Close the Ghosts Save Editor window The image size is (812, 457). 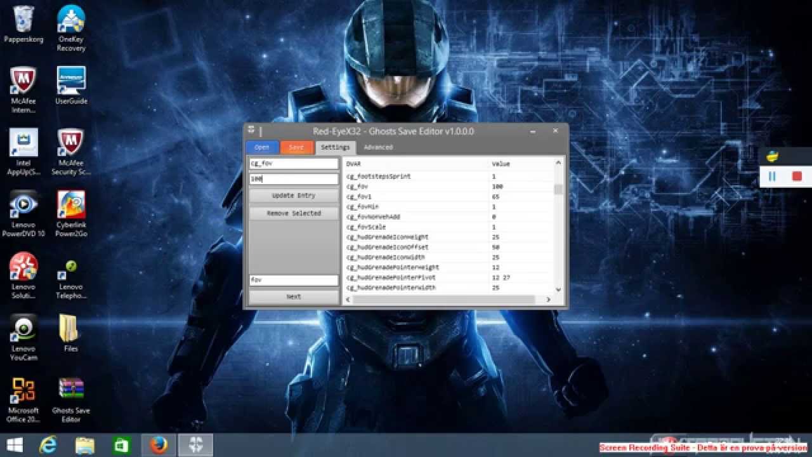pos(555,131)
